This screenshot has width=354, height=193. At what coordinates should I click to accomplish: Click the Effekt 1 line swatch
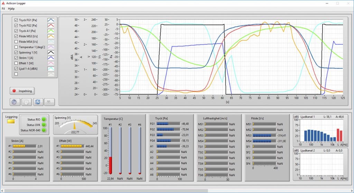pos(51,63)
